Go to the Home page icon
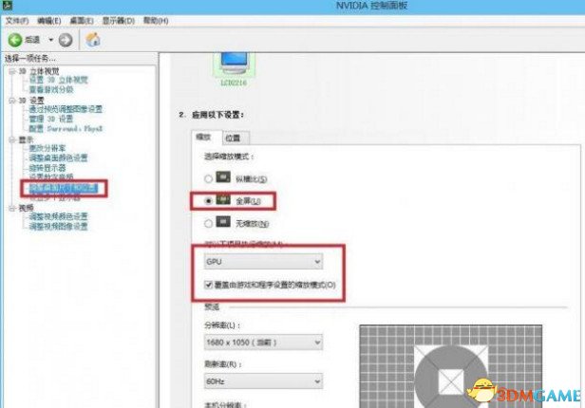Screen dimensions: 585x408 tap(93, 40)
